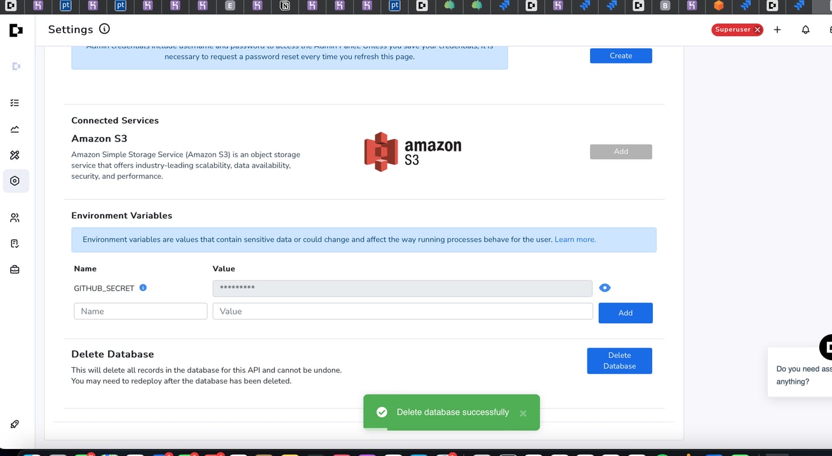Open the Learn more link

(575, 240)
